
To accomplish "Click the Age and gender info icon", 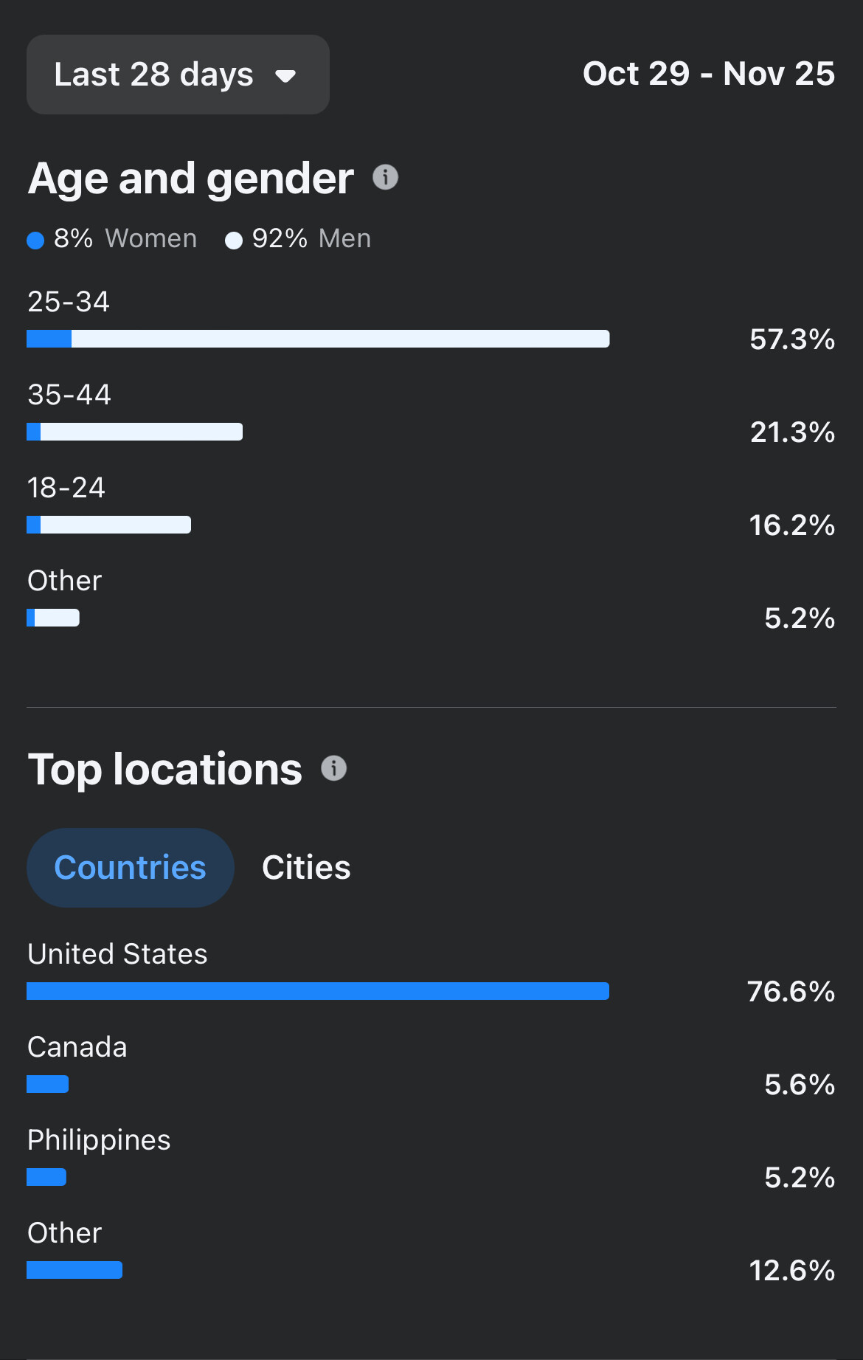I will 385,177.
